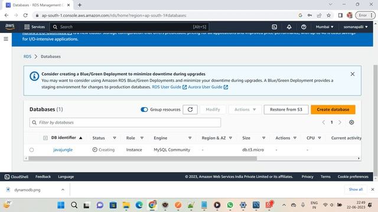The width and height of the screenshot is (378, 212).
Task: Open the password key icon in address bar
Action: (309, 15)
